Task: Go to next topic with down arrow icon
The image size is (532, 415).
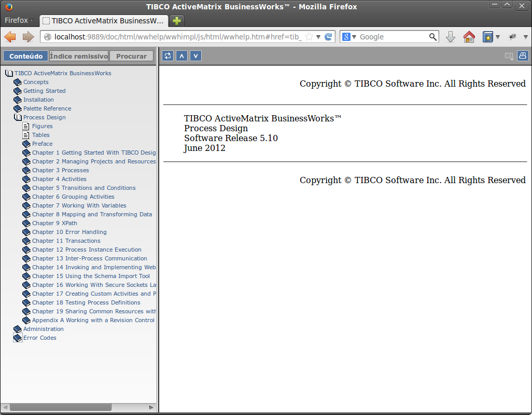Action: click(x=195, y=56)
